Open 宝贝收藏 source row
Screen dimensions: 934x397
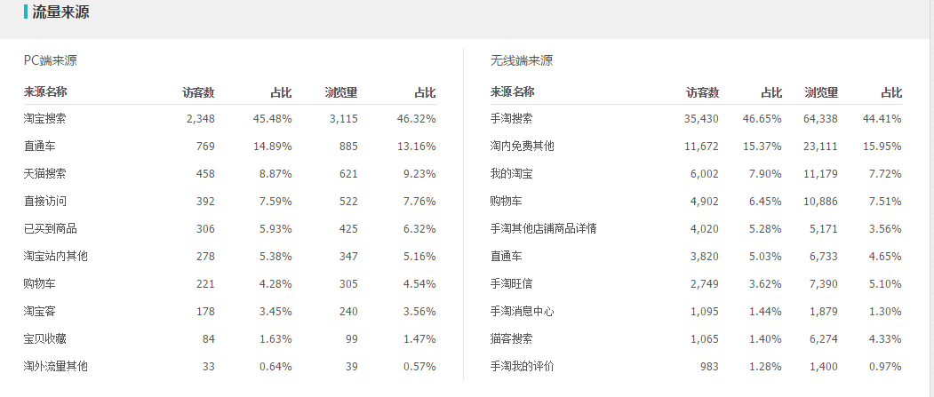45,338
